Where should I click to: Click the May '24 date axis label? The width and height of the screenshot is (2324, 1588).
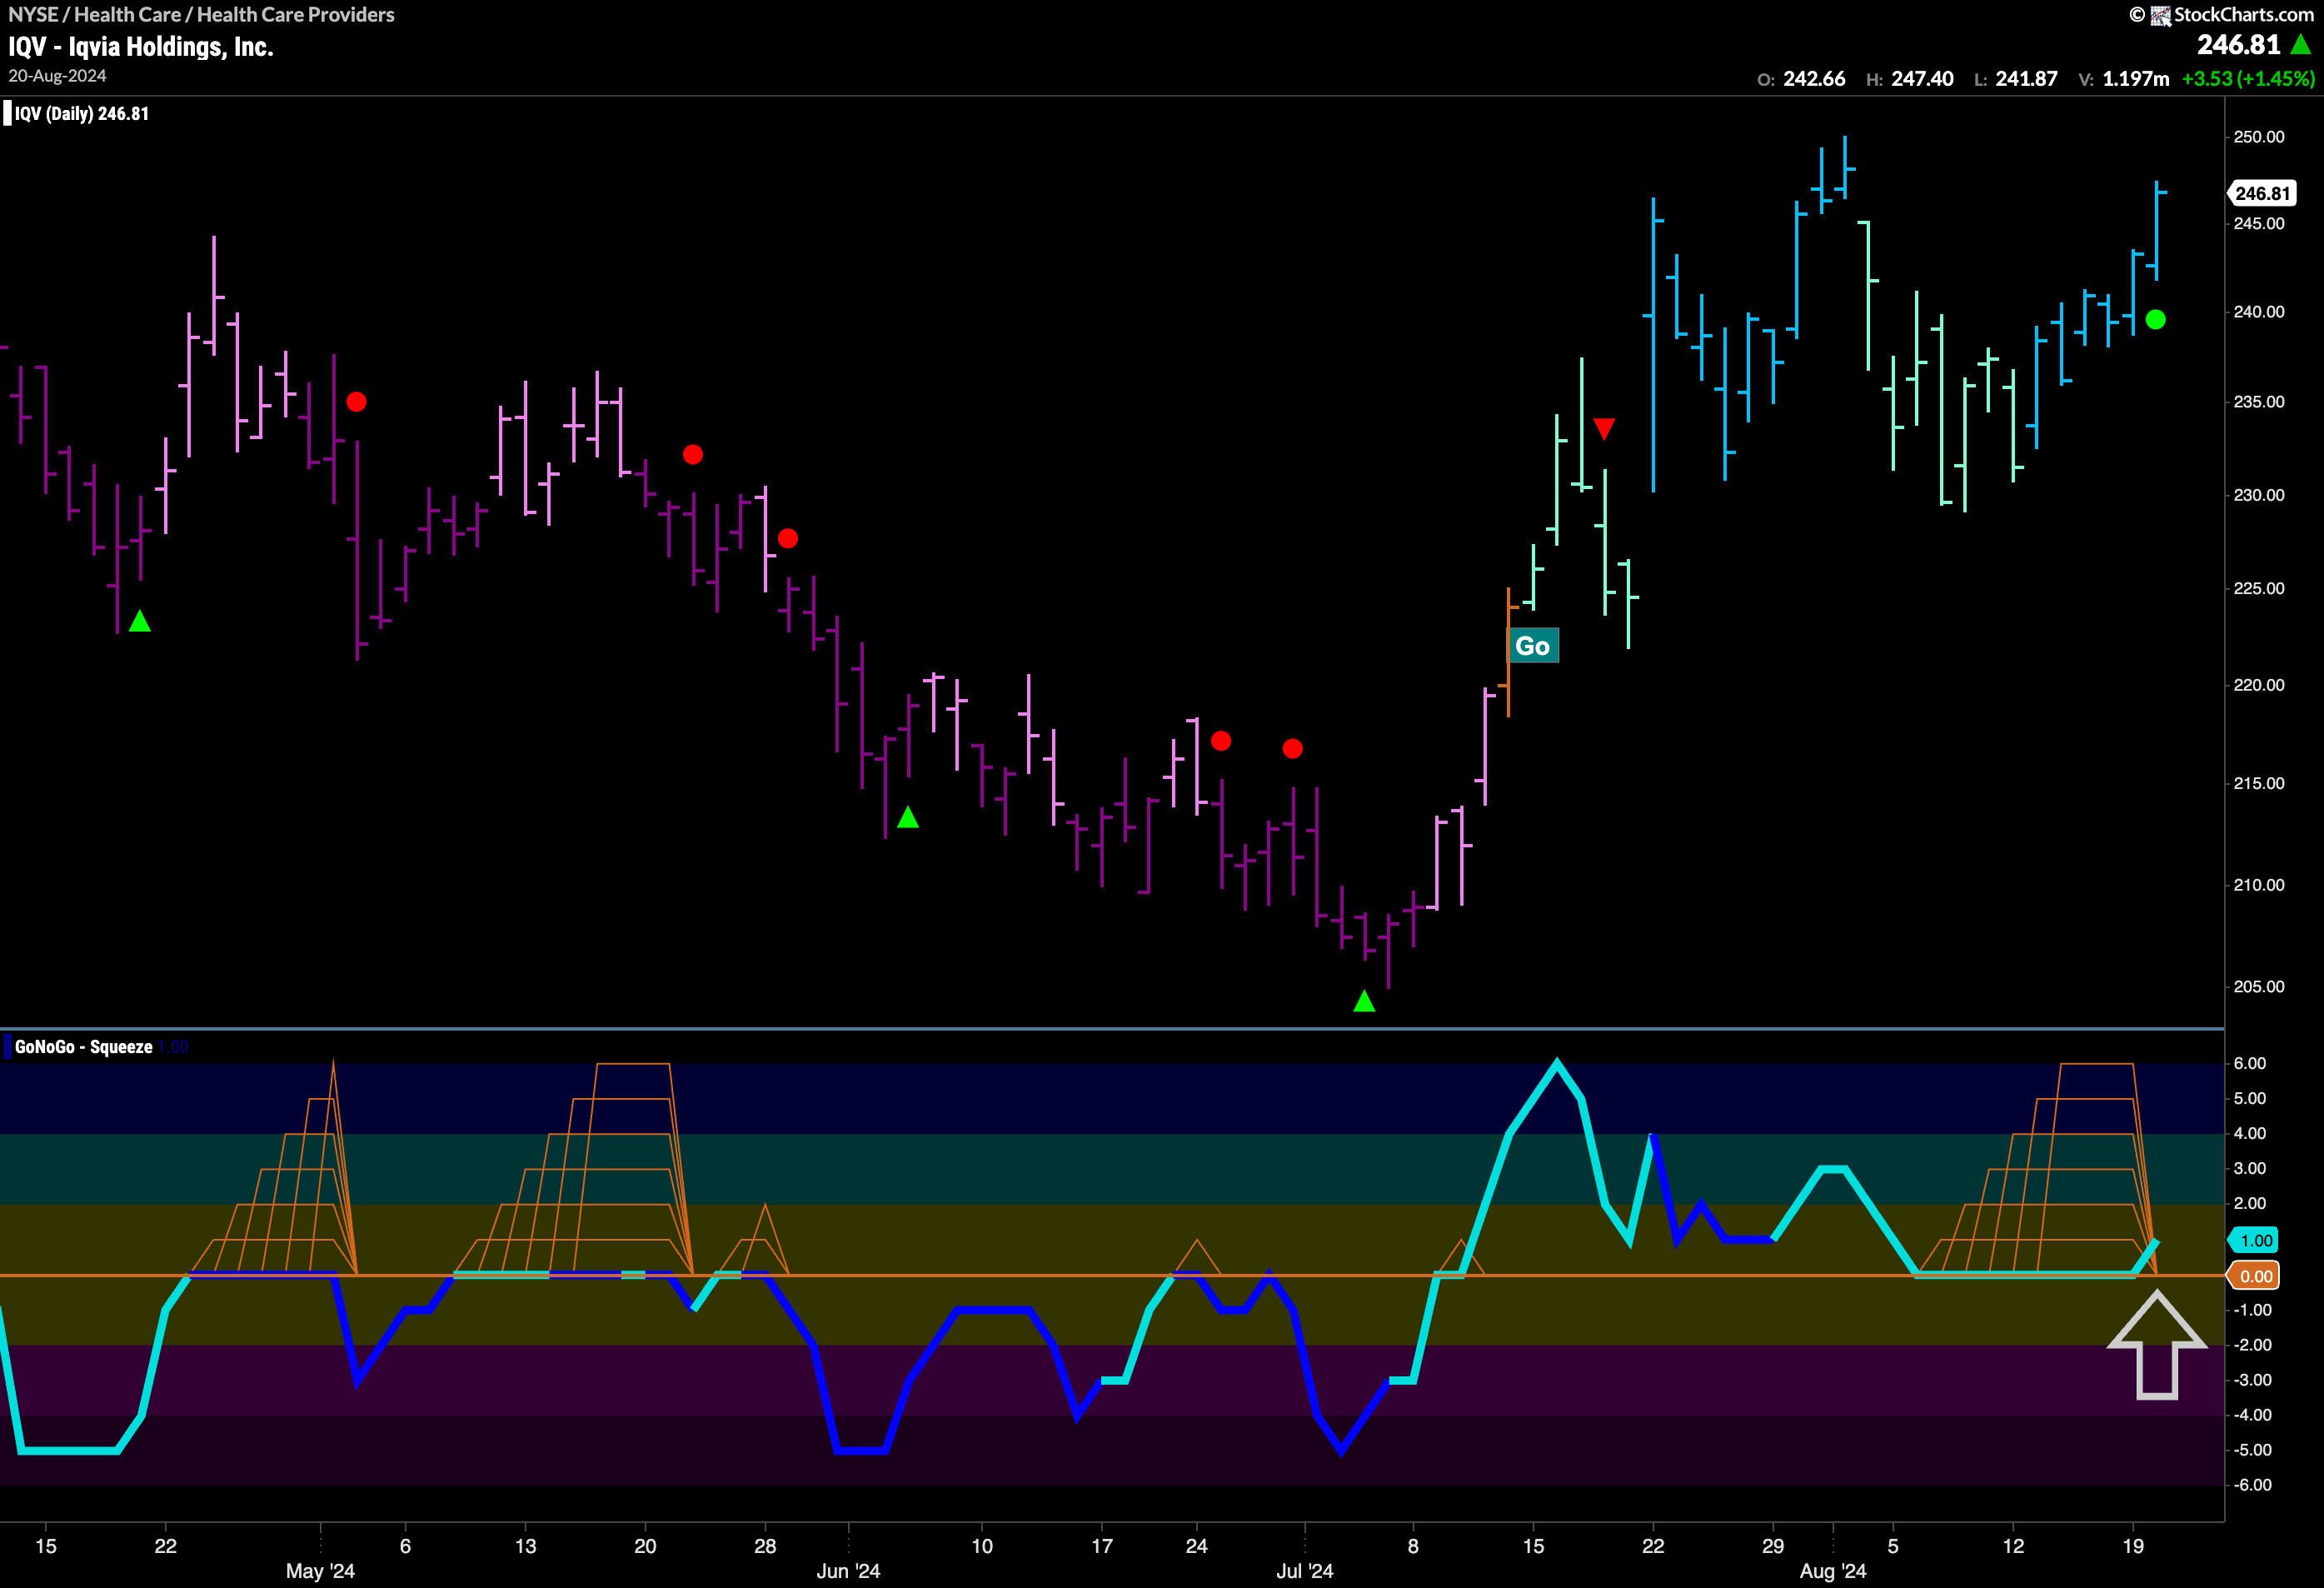tap(320, 1571)
